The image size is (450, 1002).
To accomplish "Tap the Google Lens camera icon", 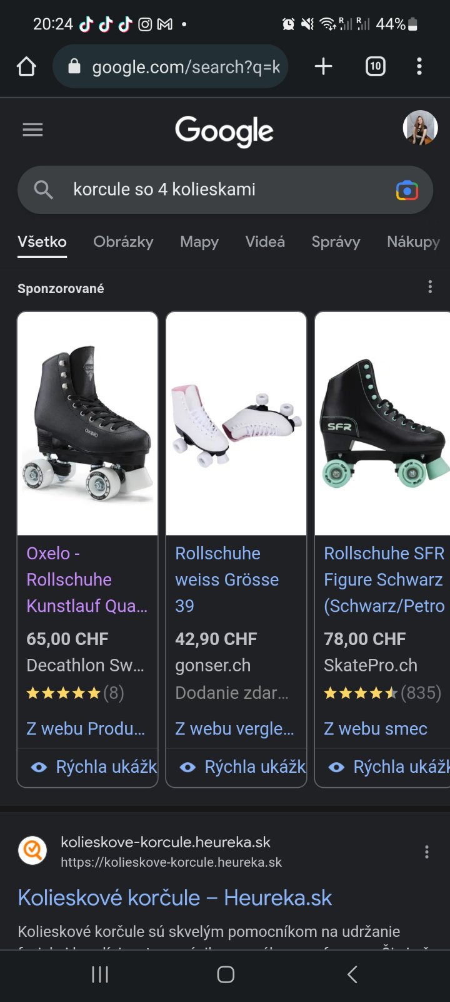I will [407, 190].
